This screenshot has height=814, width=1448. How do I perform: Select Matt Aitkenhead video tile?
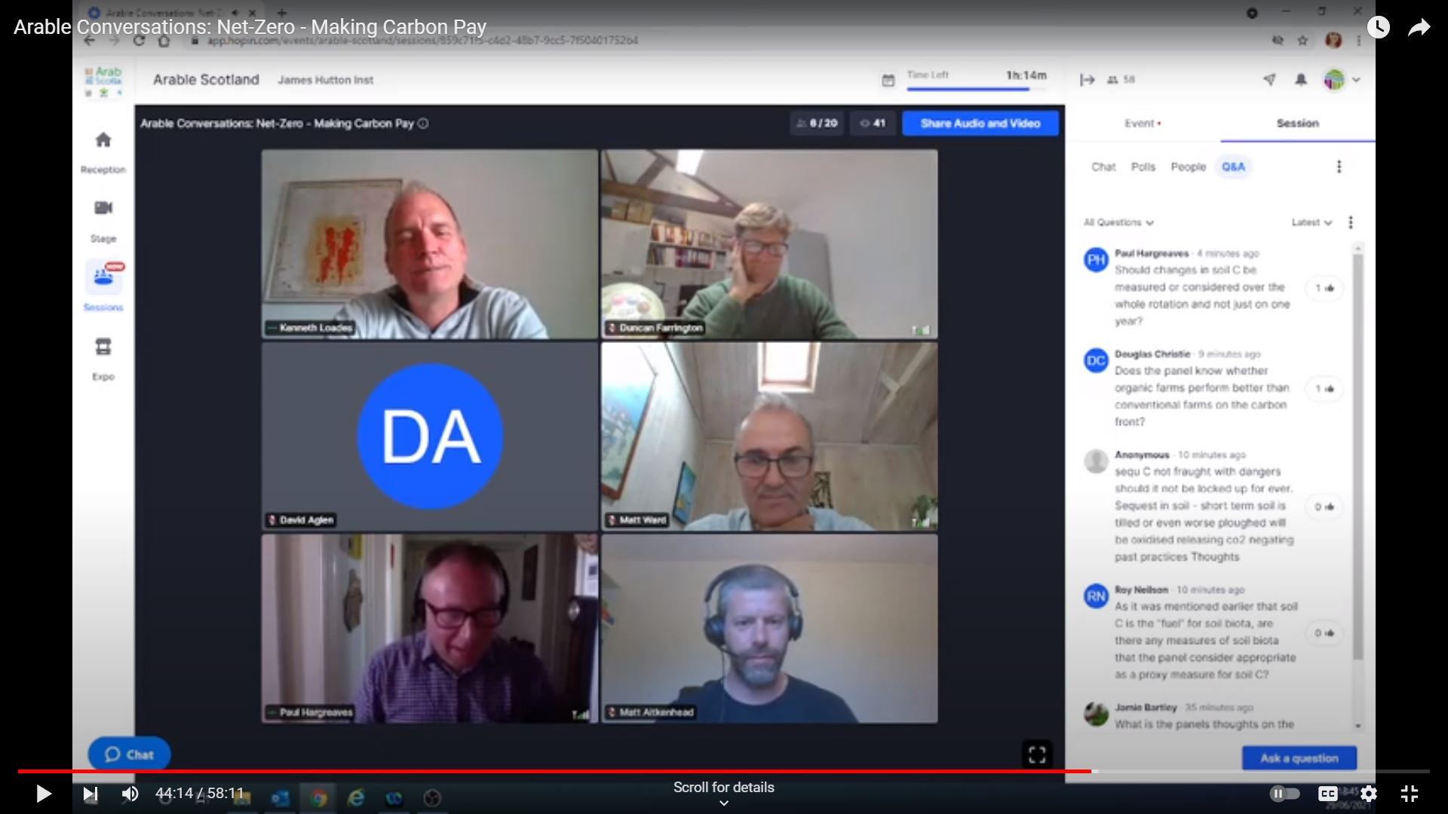(769, 629)
